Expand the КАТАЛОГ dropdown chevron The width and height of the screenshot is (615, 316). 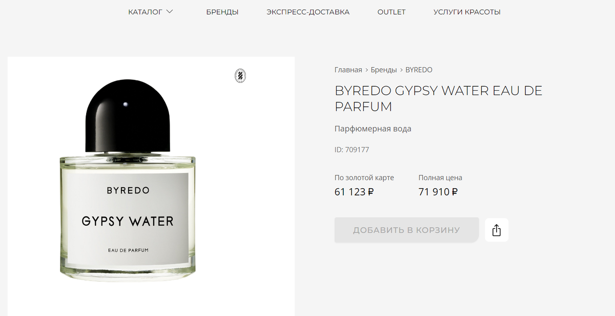tap(170, 11)
